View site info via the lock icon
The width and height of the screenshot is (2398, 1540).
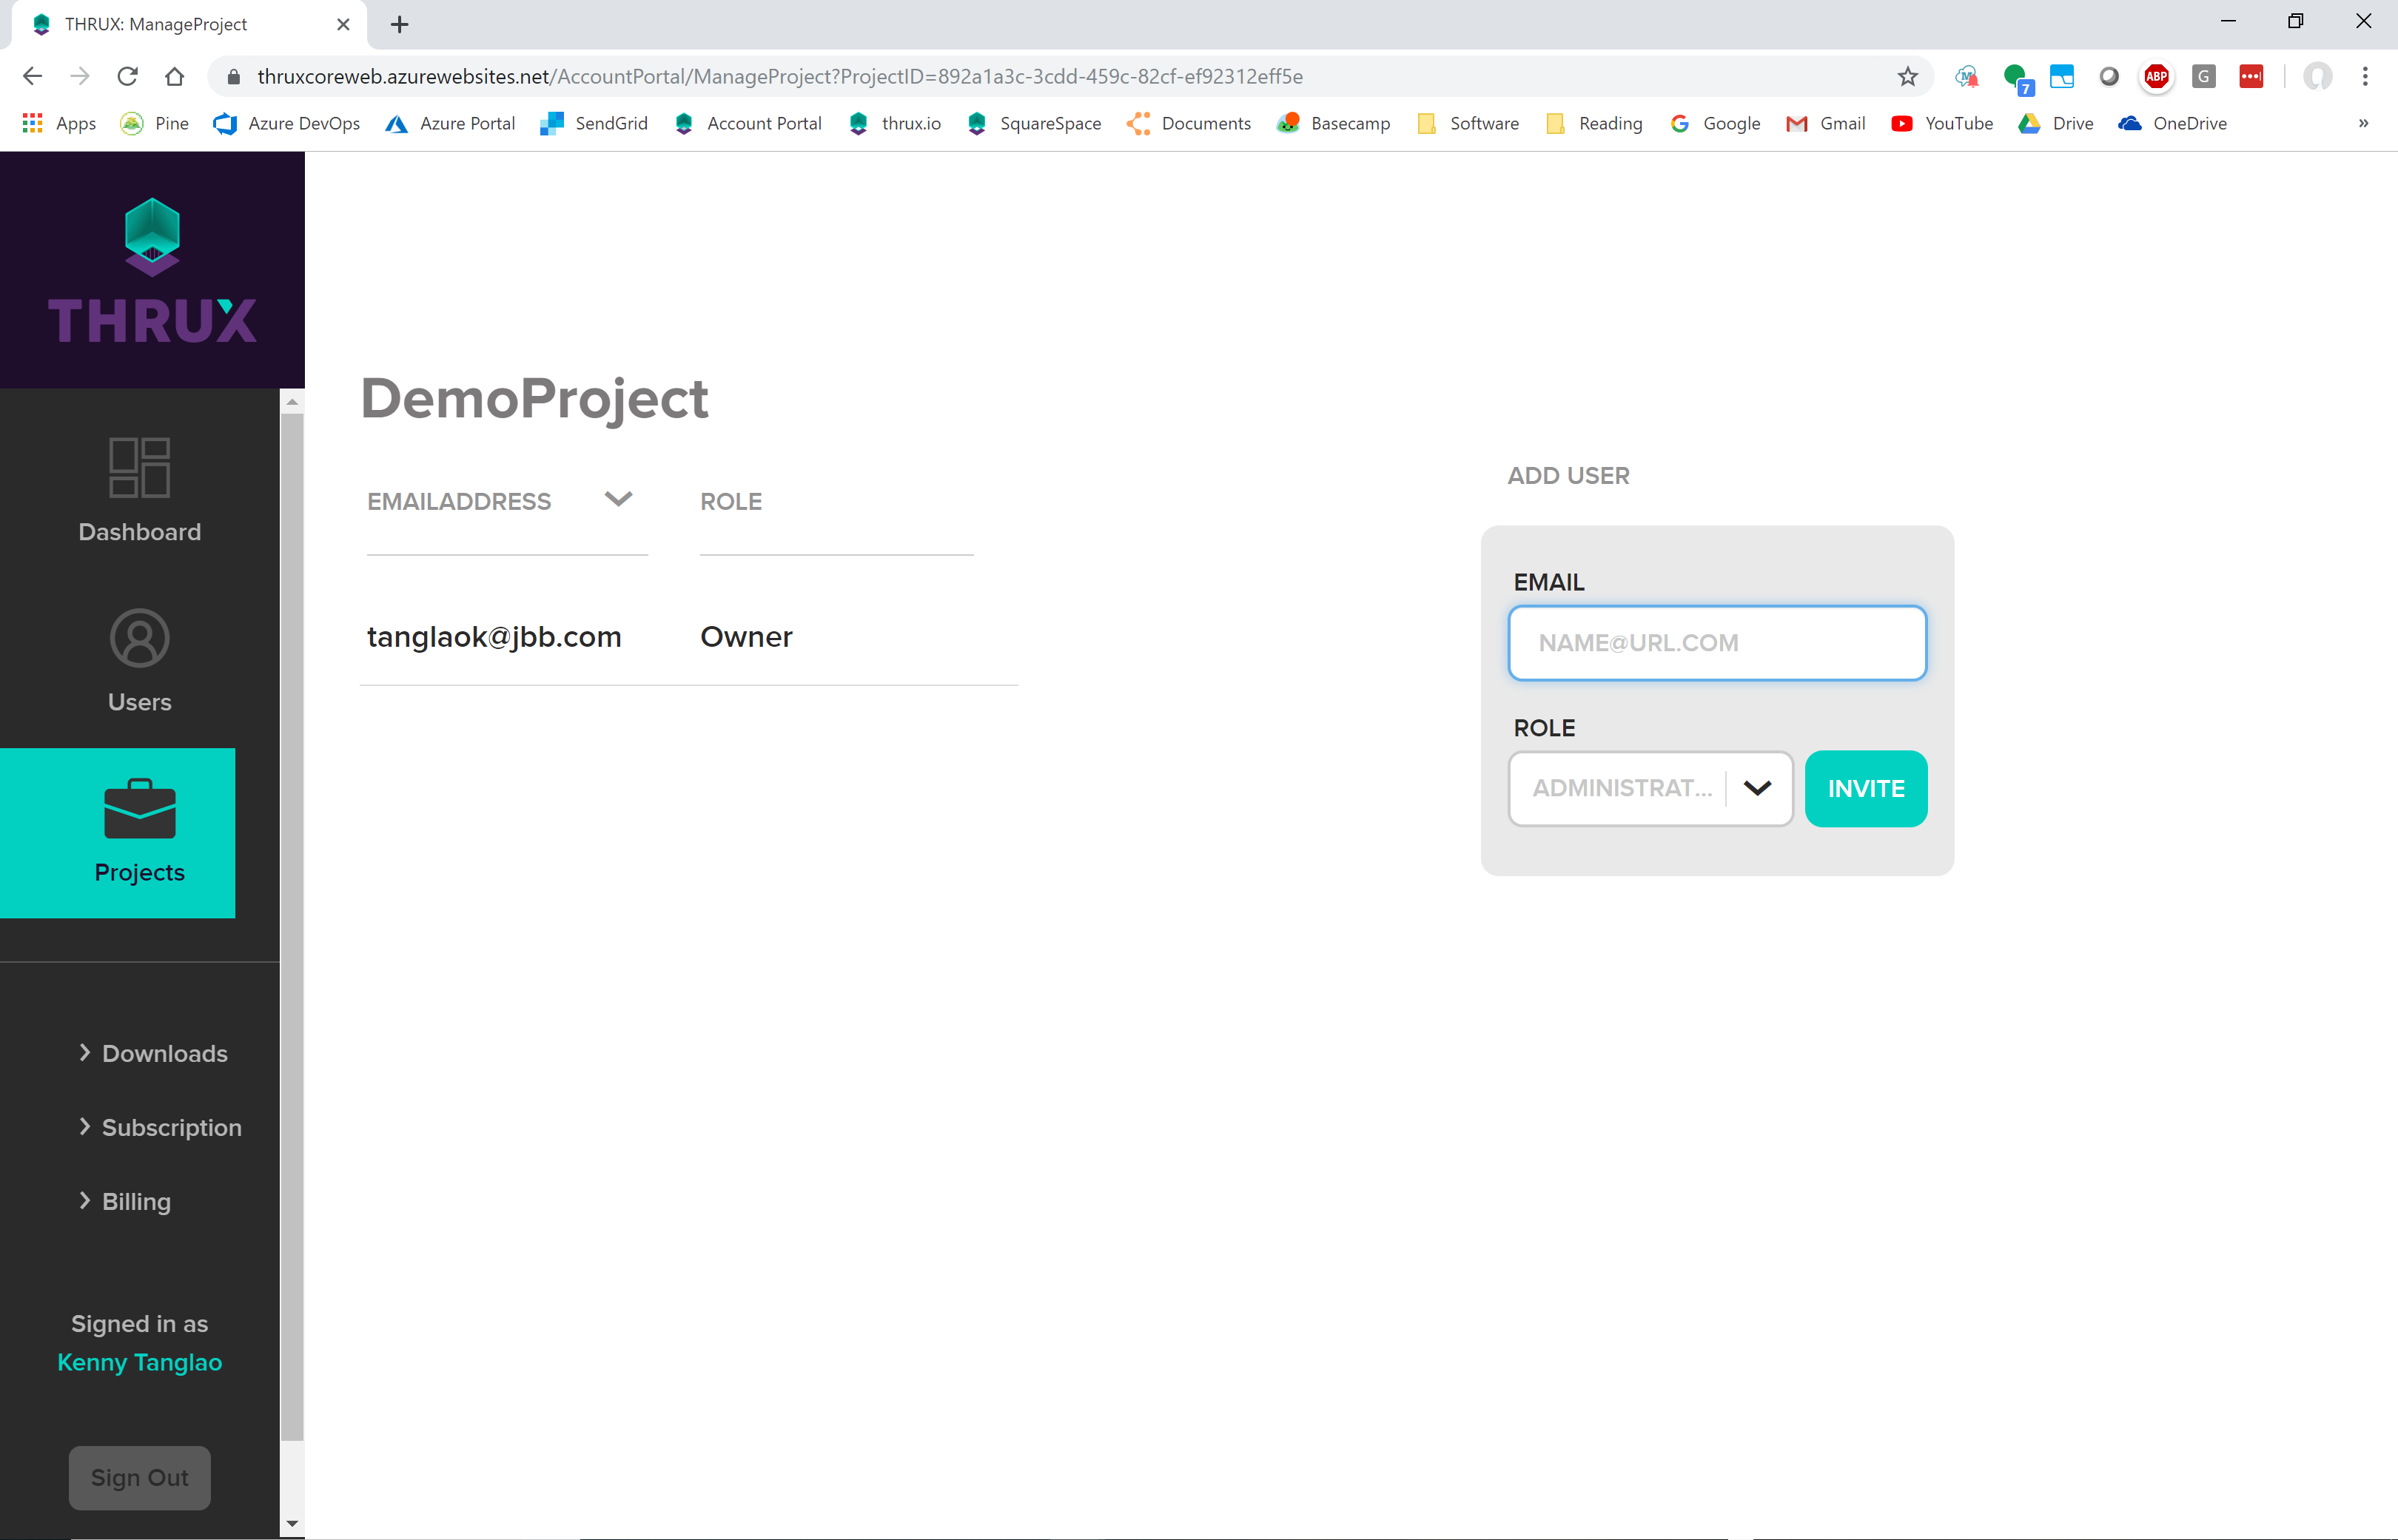(x=233, y=76)
